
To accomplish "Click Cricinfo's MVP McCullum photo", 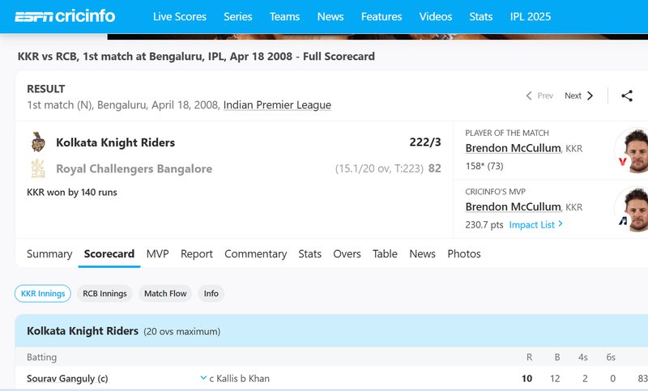I will coord(633,209).
